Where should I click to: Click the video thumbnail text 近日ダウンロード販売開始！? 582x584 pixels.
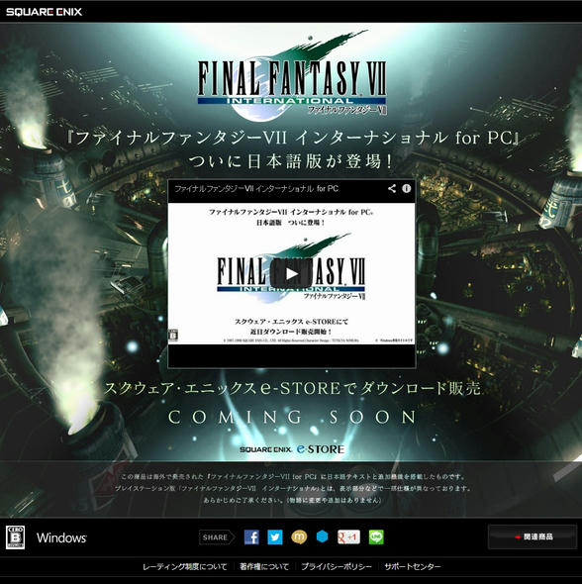291,332
